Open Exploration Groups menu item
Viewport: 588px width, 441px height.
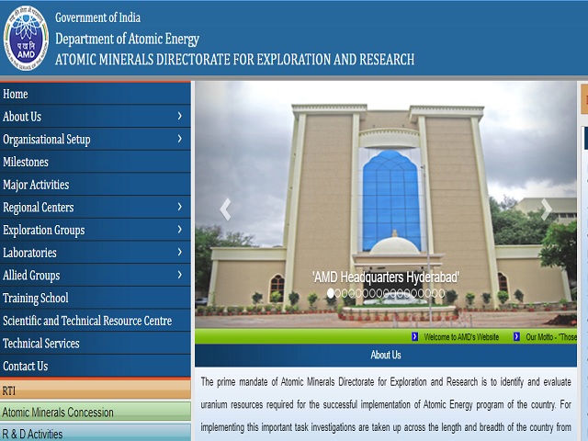click(96, 230)
